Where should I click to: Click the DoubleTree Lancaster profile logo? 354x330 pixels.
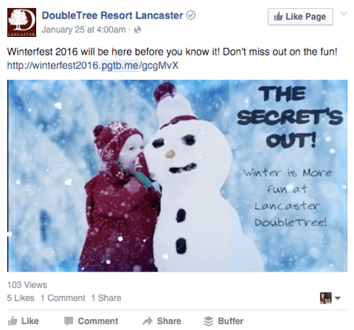coord(21,22)
